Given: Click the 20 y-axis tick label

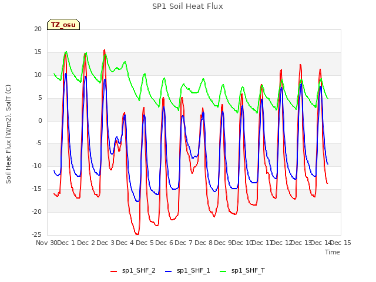Looking at the screenshot, I should pyautogui.click(x=38, y=29).
